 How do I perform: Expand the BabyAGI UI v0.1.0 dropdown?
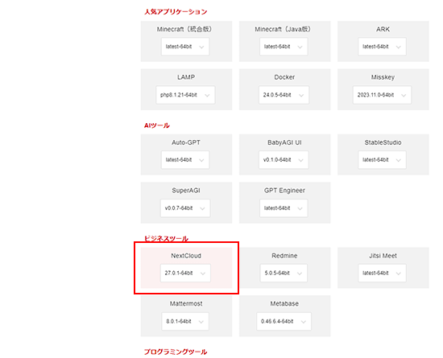click(x=284, y=159)
